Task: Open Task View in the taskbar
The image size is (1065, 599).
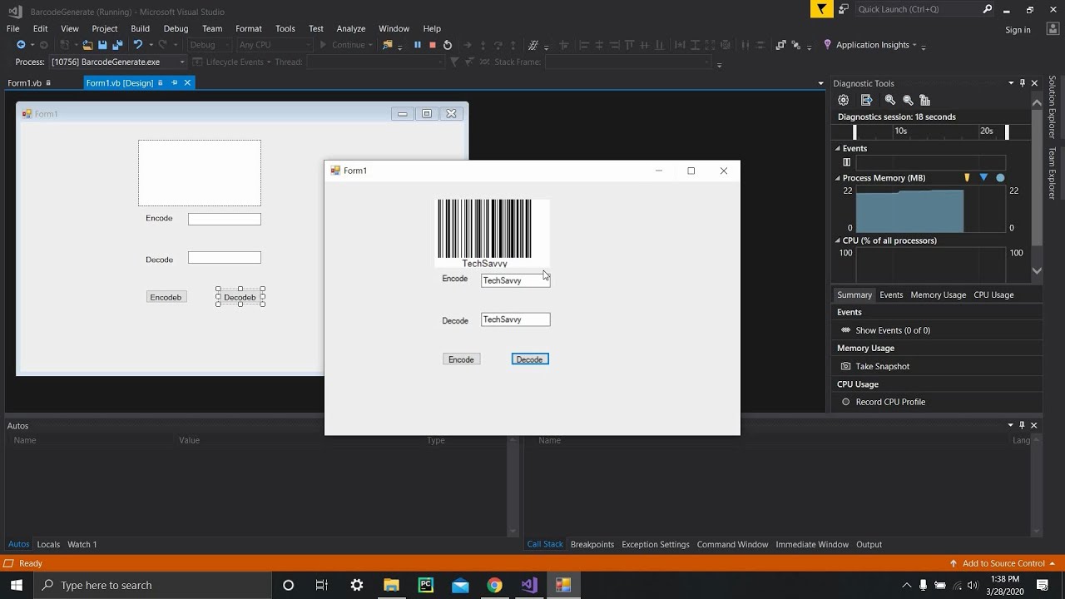Action: (322, 585)
